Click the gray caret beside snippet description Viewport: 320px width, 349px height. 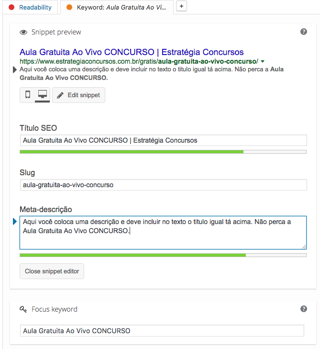coord(15,70)
